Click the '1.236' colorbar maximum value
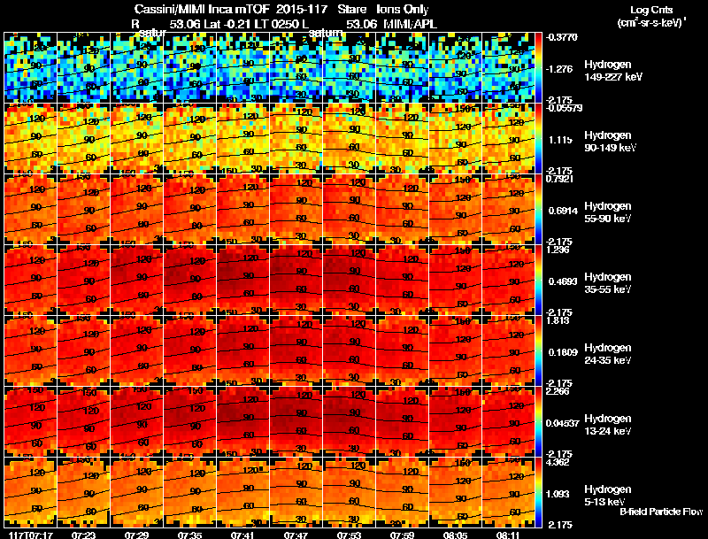 [x=558, y=250]
